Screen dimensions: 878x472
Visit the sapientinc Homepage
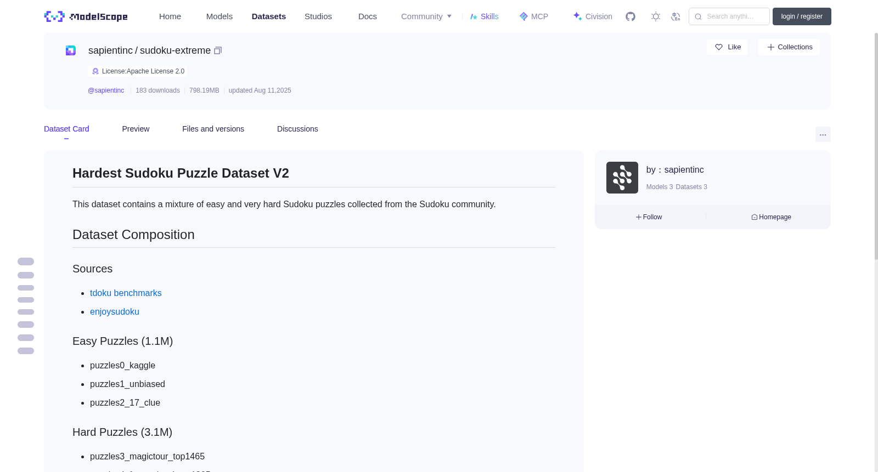pyautogui.click(x=771, y=217)
